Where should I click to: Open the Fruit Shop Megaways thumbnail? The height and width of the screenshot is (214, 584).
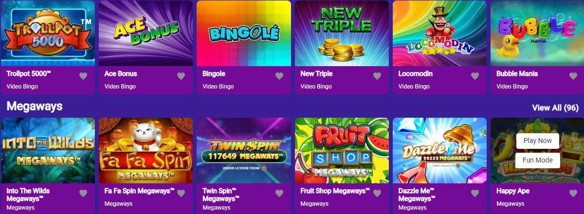tap(342, 150)
